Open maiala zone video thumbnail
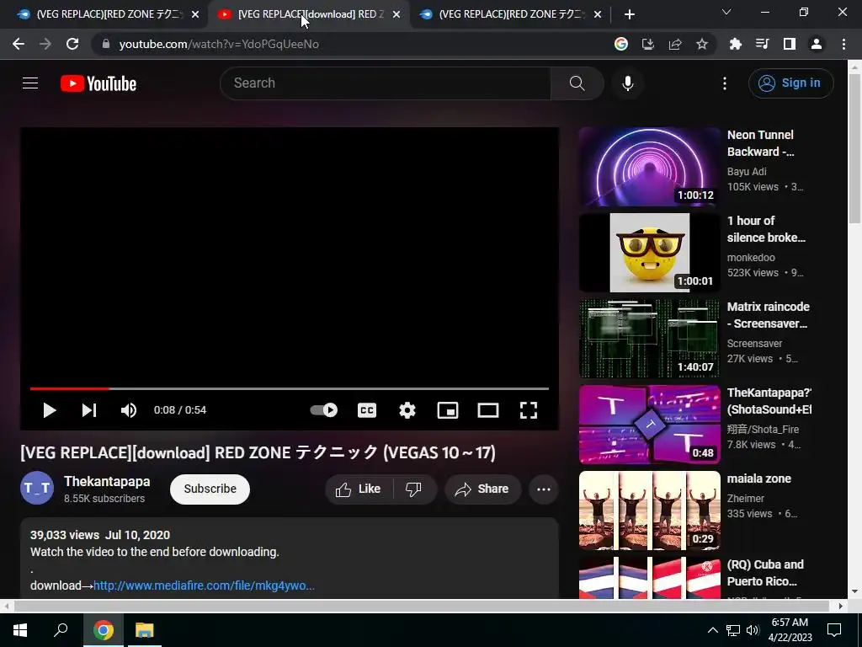862x647 pixels. coord(649,510)
